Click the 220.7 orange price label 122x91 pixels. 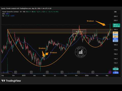115,37
